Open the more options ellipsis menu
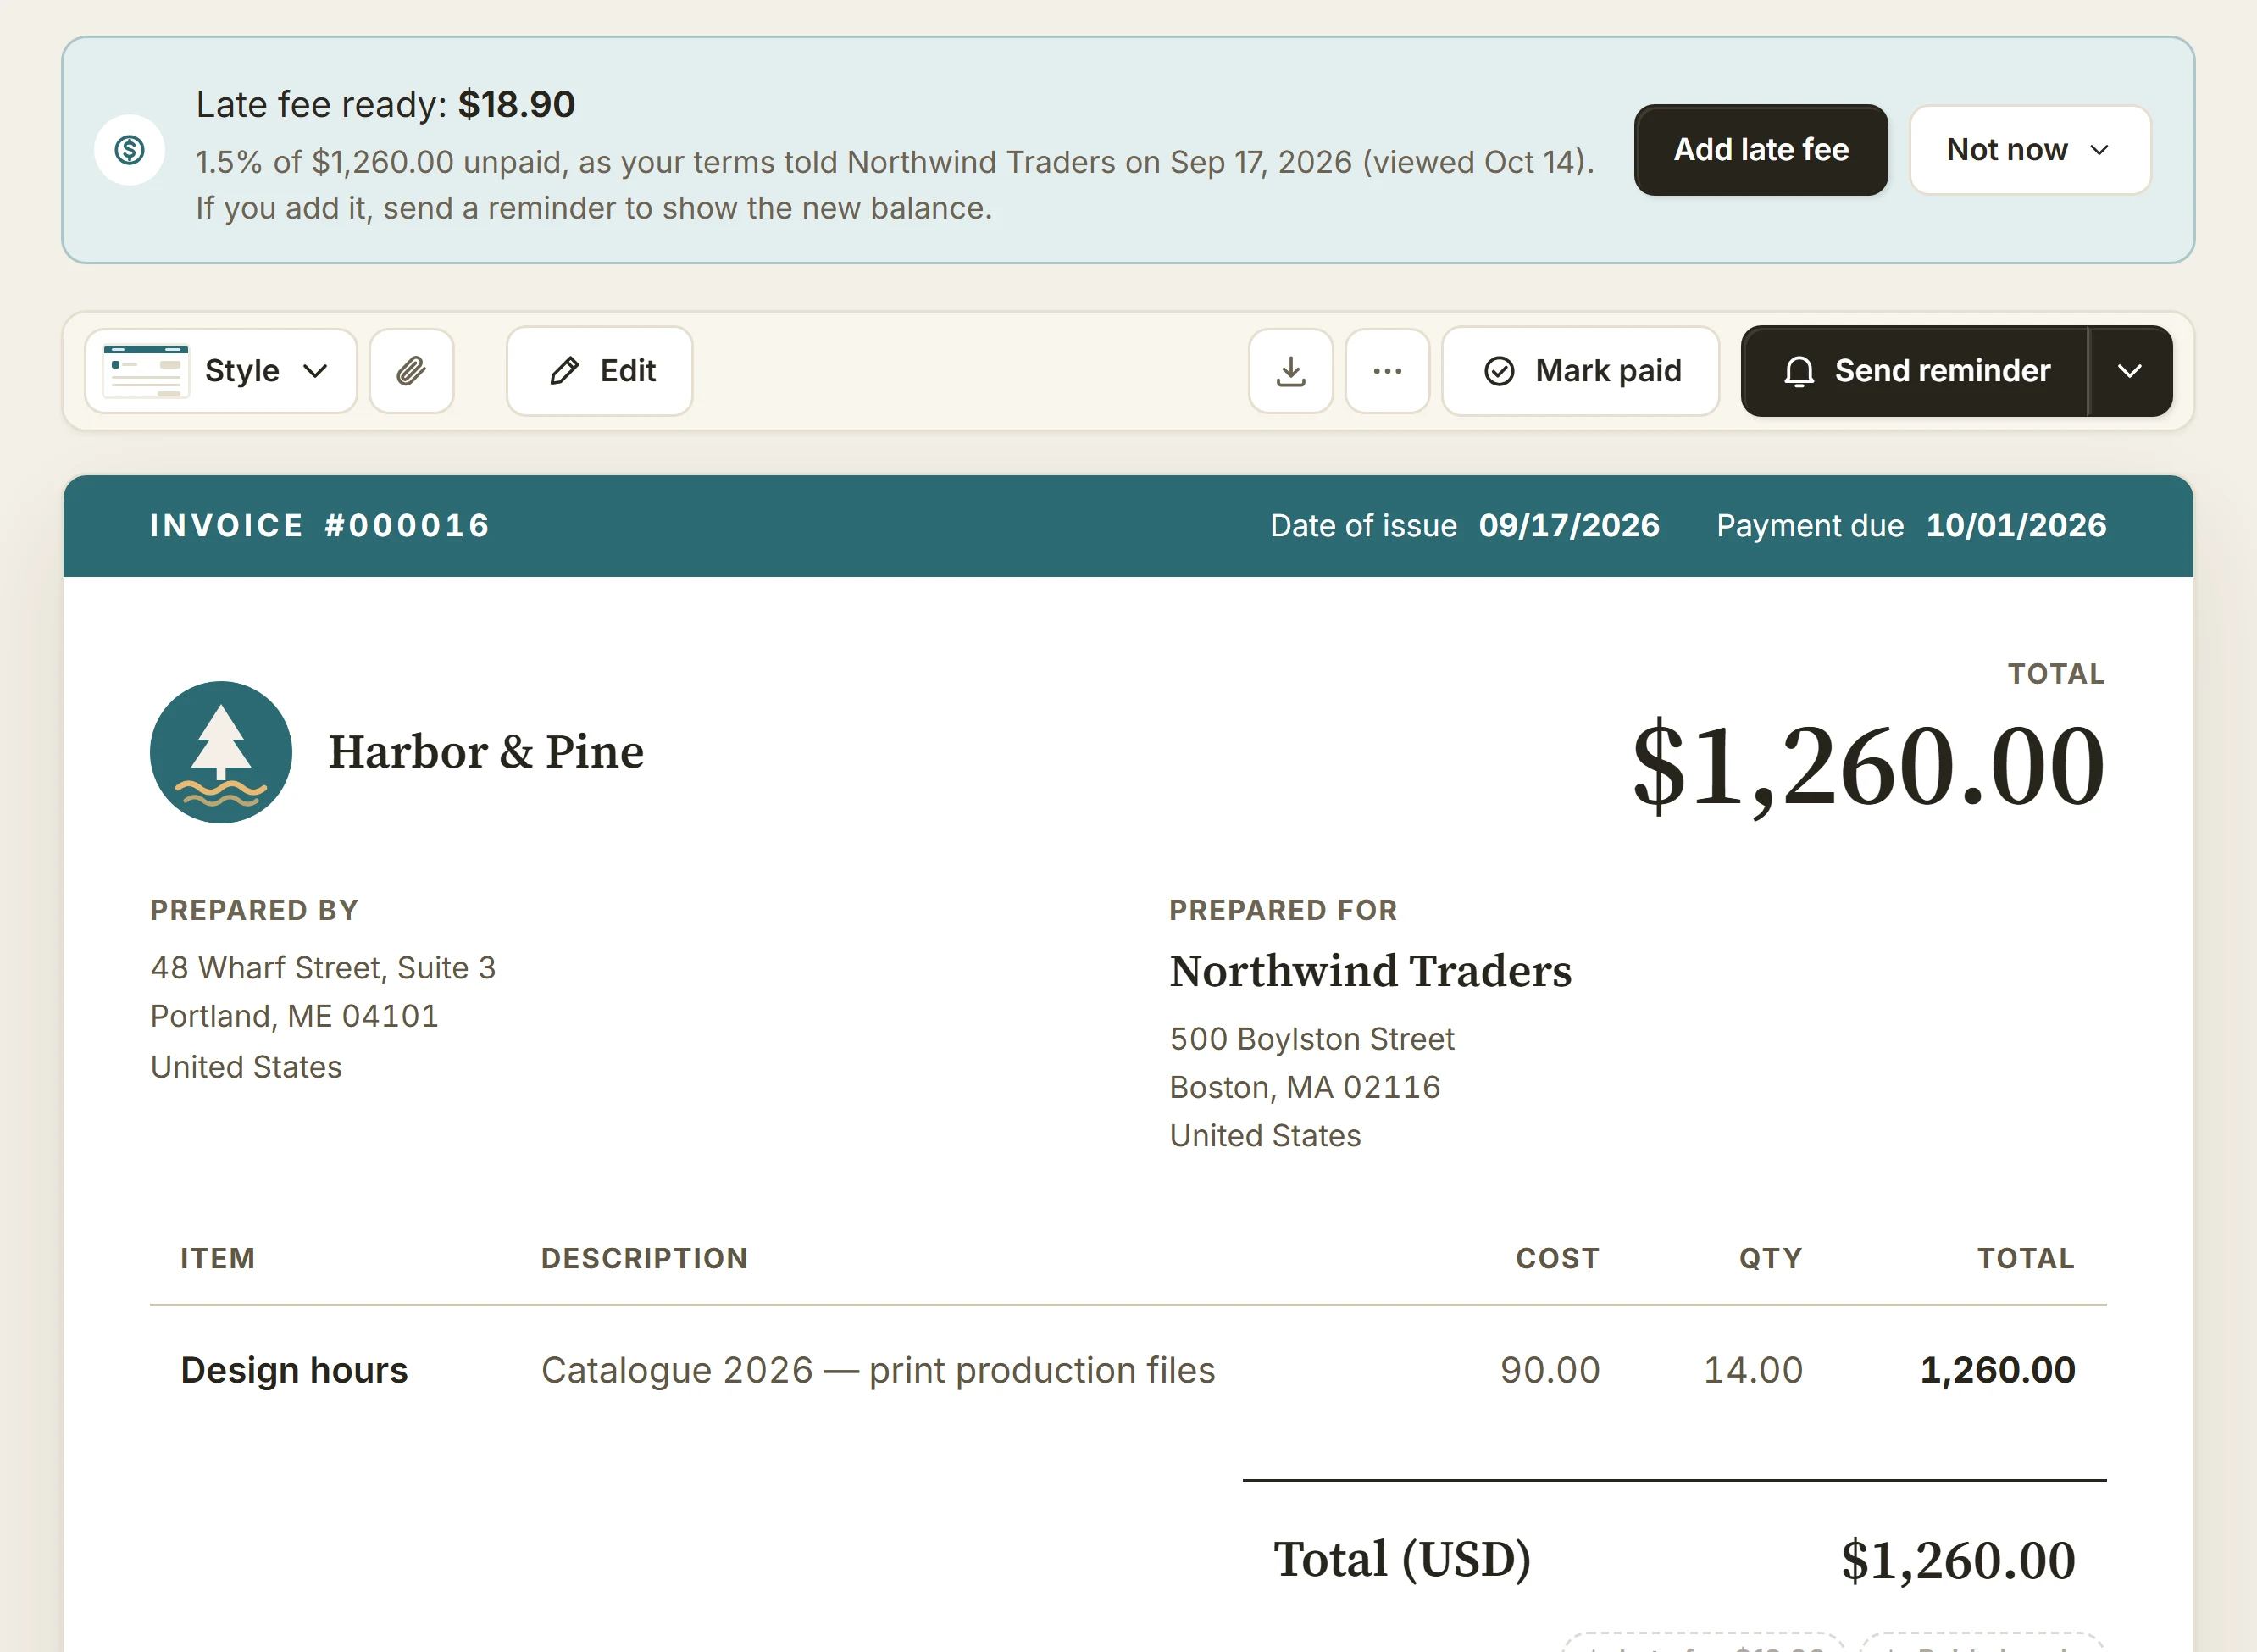Image resolution: width=2257 pixels, height=1652 pixels. [x=1387, y=371]
